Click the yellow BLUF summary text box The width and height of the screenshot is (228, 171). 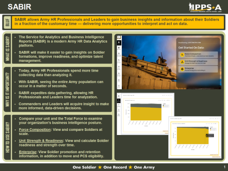point(118,22)
